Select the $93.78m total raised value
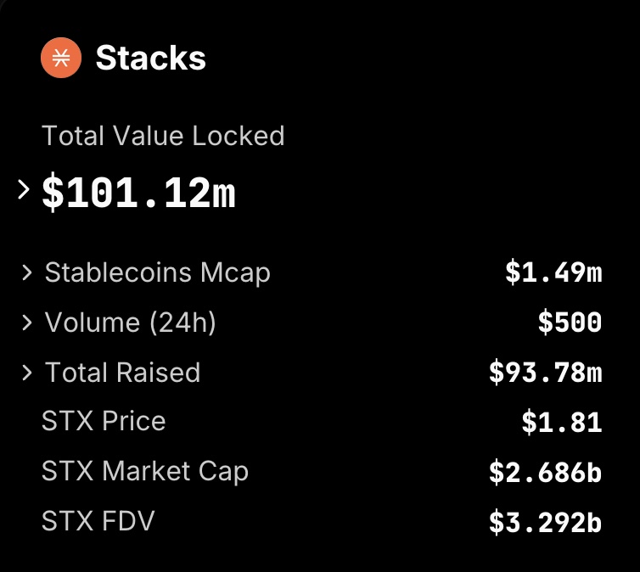 coord(546,373)
